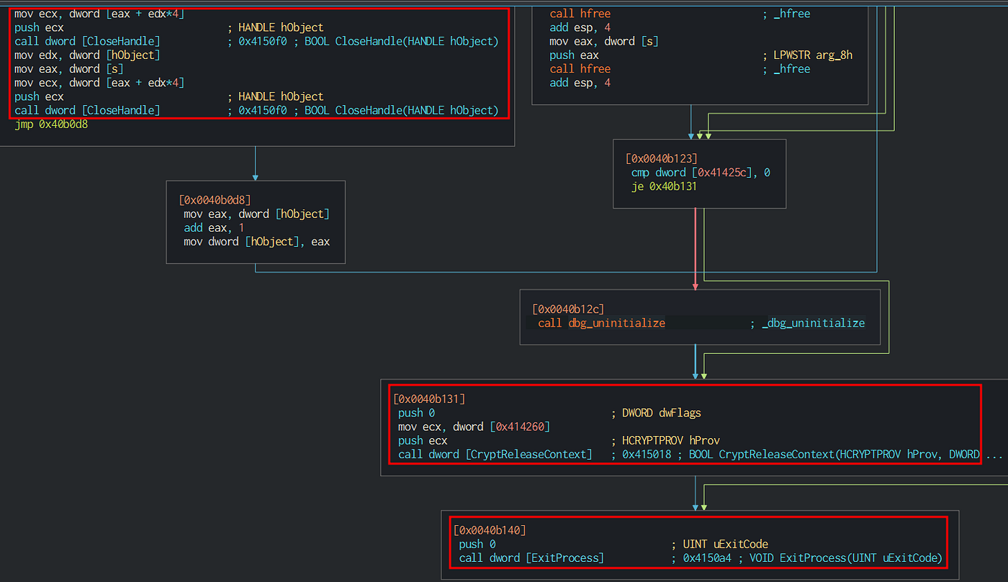The width and height of the screenshot is (1008, 582).
Task: Click the CryptReleaseContext call instruction
Action: click(495, 455)
